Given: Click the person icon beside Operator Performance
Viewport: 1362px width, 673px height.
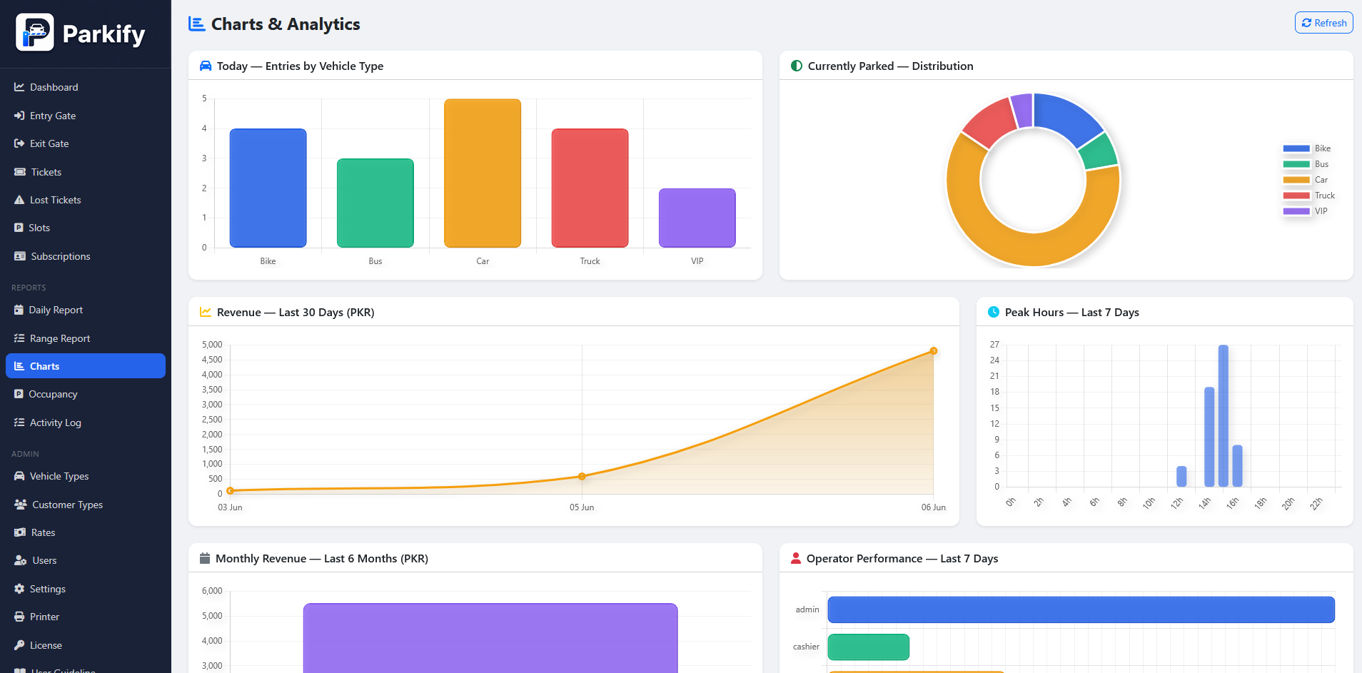Looking at the screenshot, I should (796, 558).
